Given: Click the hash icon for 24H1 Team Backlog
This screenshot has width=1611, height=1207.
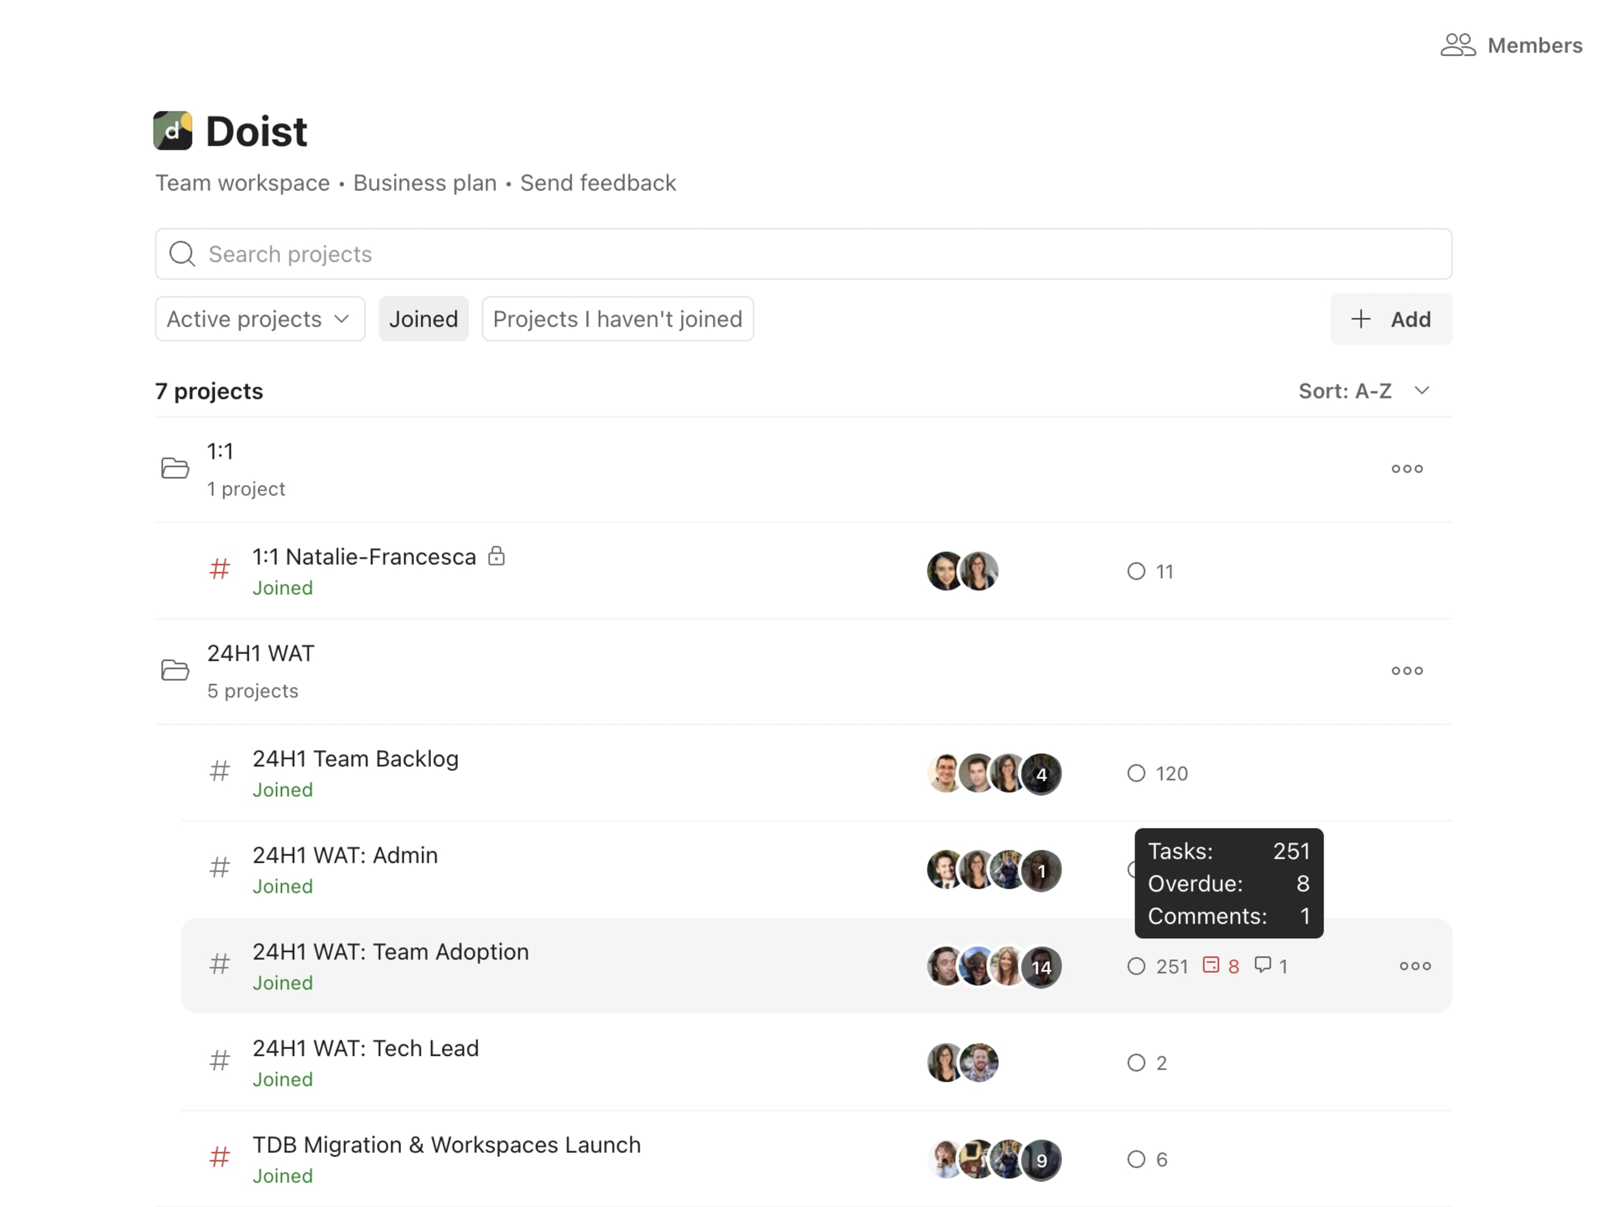Looking at the screenshot, I should 219,770.
